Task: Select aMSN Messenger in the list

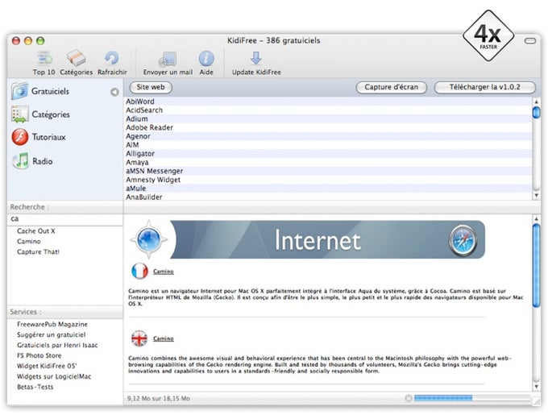Action: click(328, 171)
